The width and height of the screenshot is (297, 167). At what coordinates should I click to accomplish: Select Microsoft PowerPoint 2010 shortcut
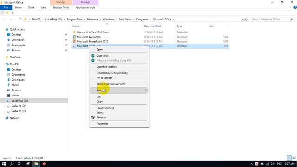(x=92, y=41)
